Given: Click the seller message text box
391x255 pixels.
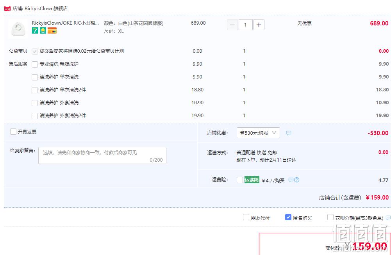Looking at the screenshot, I should (102, 155).
